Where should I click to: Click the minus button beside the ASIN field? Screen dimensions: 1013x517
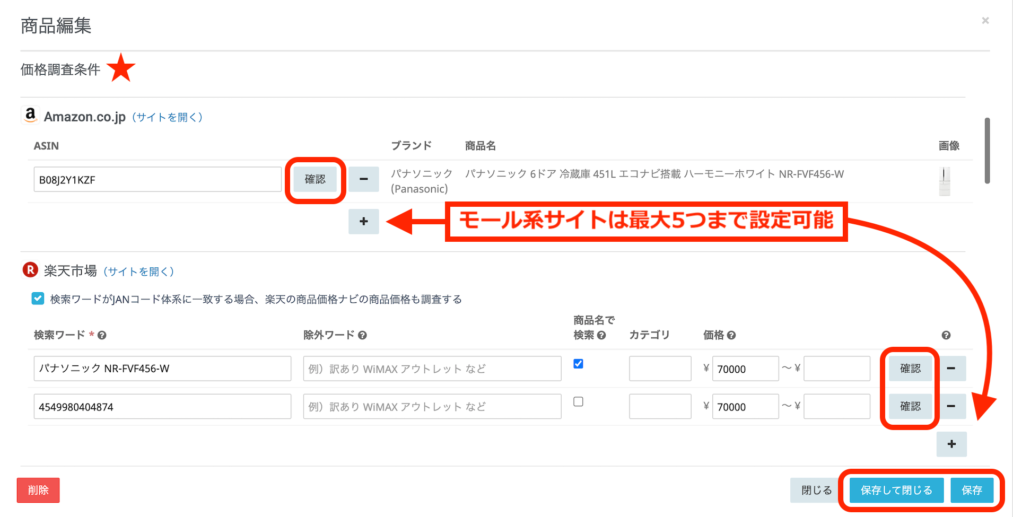point(363,179)
